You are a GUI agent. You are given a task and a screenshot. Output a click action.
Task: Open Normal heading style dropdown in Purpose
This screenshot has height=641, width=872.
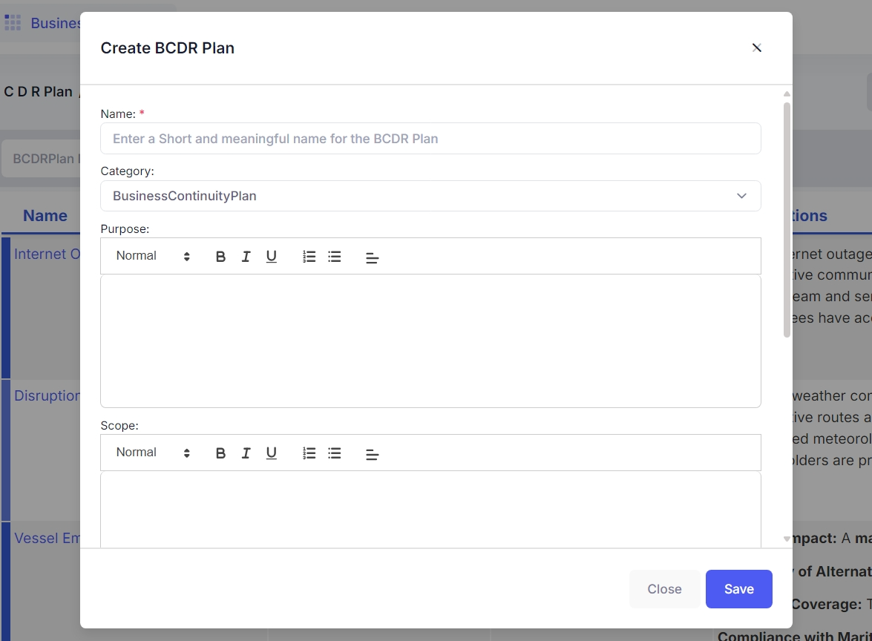(x=153, y=256)
